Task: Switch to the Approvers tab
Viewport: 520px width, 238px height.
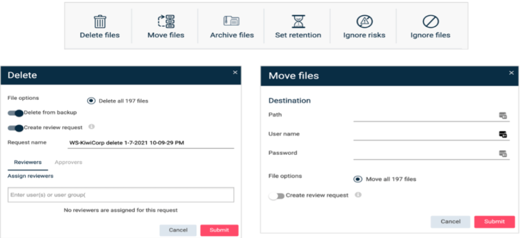Action: coord(68,162)
